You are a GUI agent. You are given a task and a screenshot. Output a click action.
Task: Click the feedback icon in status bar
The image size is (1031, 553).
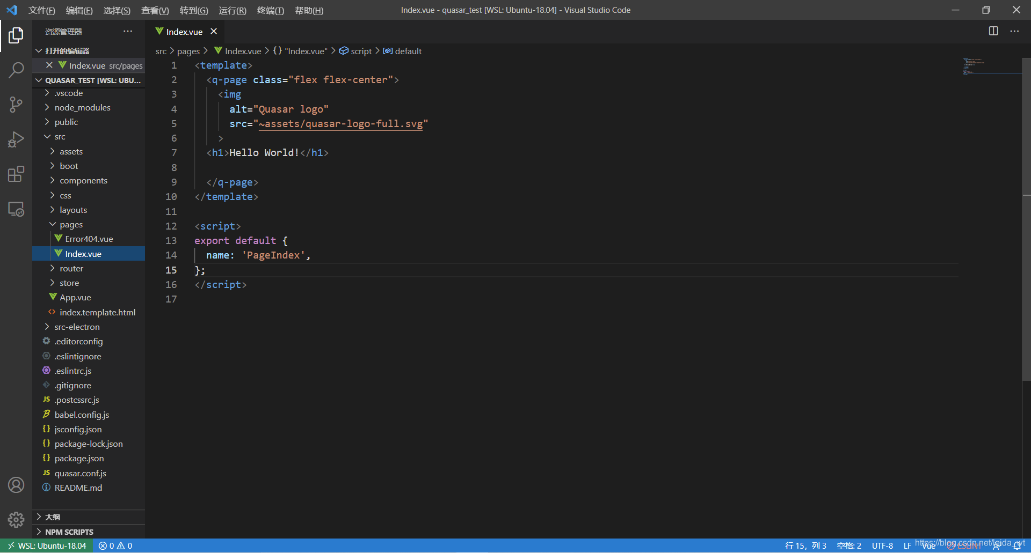point(997,545)
